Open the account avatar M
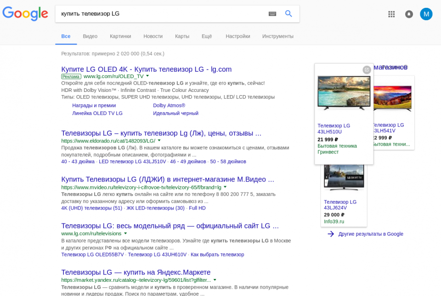The height and width of the screenshot is (296, 441). point(426,14)
